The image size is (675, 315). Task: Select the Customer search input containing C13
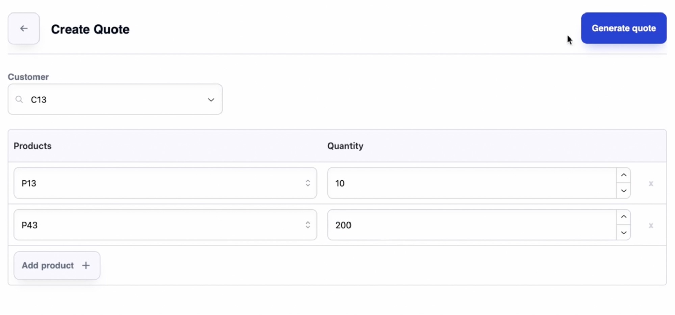[101, 99]
